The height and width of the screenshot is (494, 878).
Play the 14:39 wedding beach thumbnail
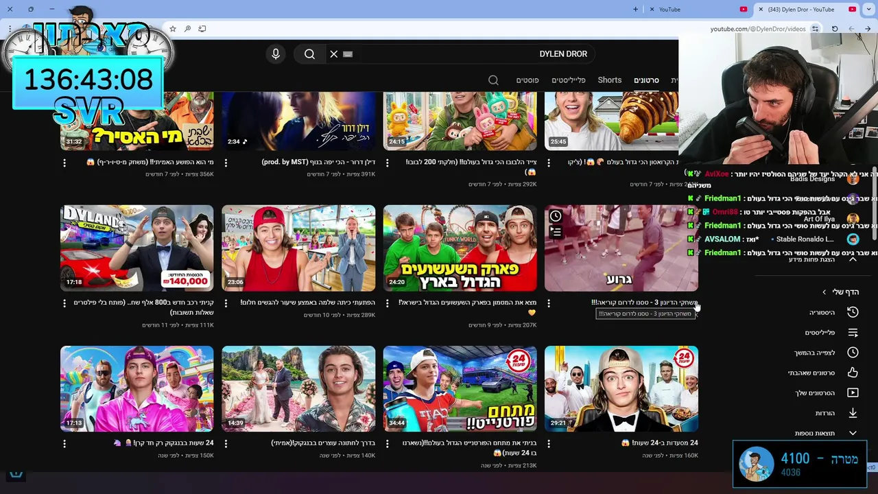pos(298,389)
